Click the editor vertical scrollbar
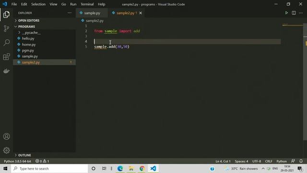The image size is (307, 173). click(x=305, y=82)
